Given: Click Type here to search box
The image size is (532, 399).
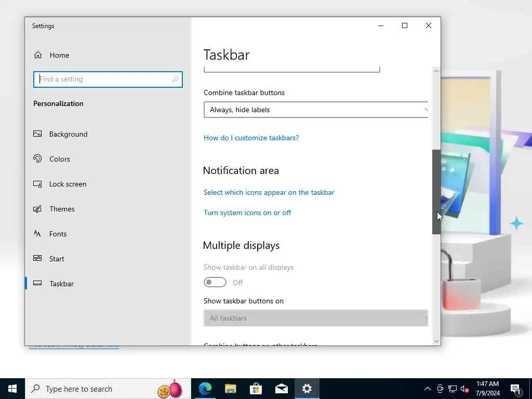Looking at the screenshot, I should tap(108, 389).
